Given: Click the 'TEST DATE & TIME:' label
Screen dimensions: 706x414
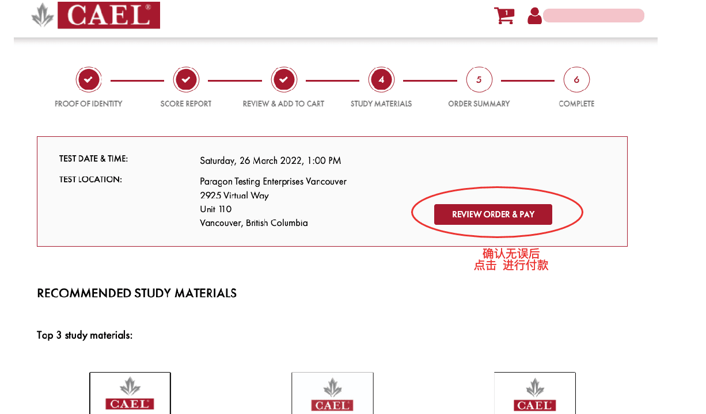Looking at the screenshot, I should (93, 159).
